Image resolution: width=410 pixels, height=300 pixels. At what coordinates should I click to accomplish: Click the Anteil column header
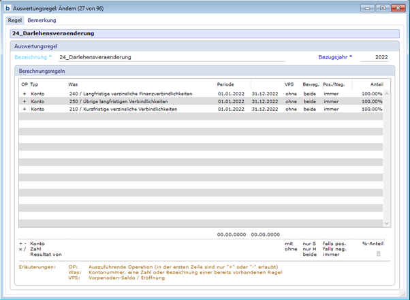pos(375,84)
